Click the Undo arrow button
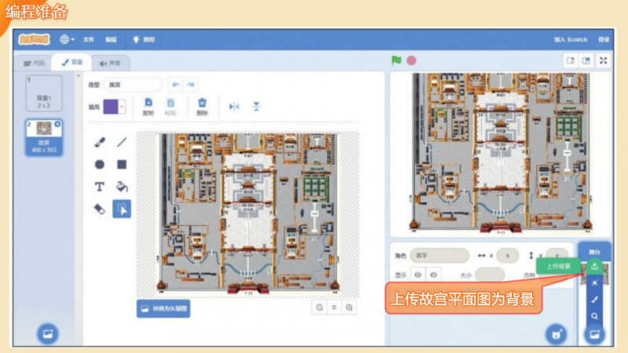Image resolution: width=628 pixels, height=353 pixels. [176, 85]
